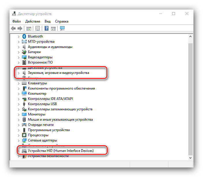This screenshot has width=203, height=177.
Task: Expand the Bluetooth node
Action: point(19,37)
